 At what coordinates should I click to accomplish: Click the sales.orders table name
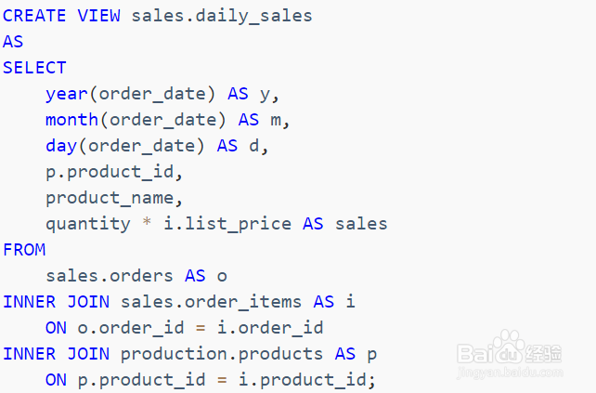(110, 276)
